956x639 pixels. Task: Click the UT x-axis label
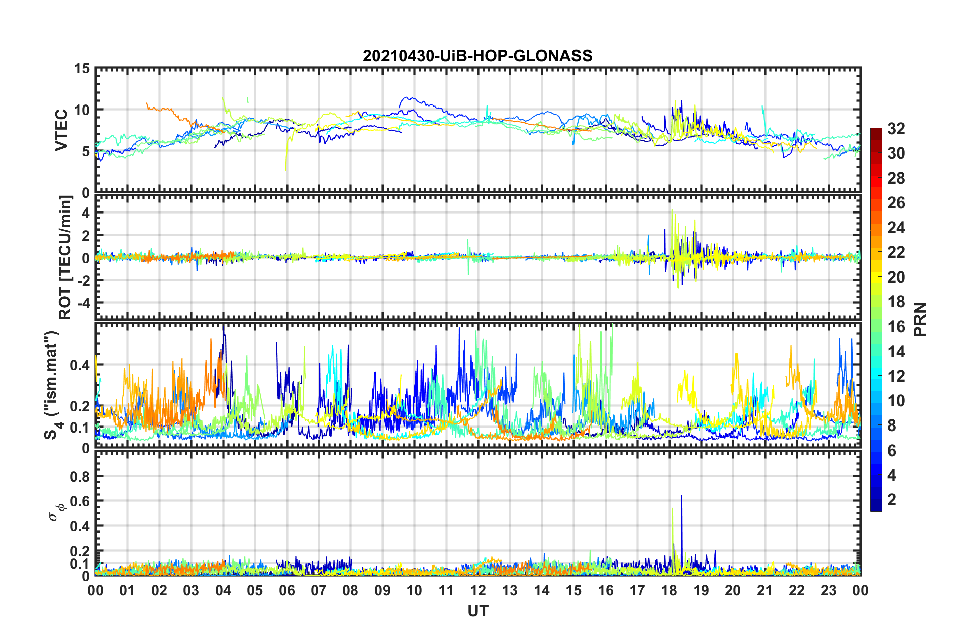tap(477, 611)
